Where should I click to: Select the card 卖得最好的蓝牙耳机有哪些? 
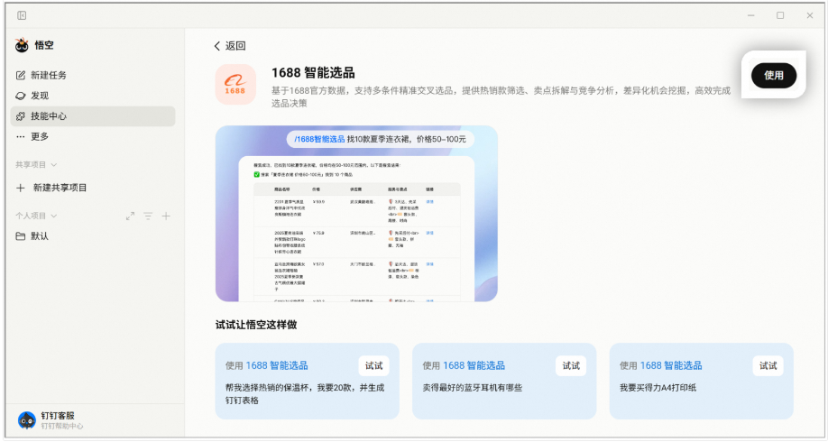(x=504, y=382)
